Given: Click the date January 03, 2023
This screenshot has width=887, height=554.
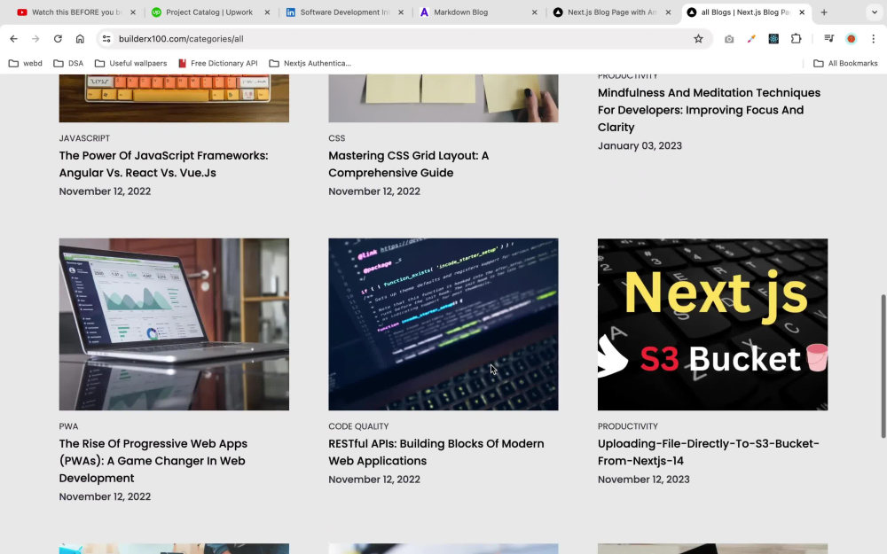Looking at the screenshot, I should [x=640, y=145].
